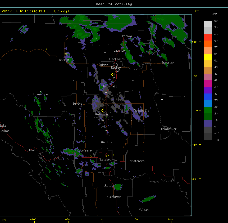Click the Banff town label

[x=33, y=150]
